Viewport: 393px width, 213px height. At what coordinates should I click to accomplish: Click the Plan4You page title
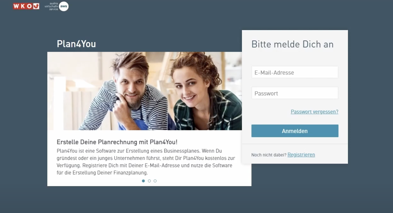click(76, 44)
